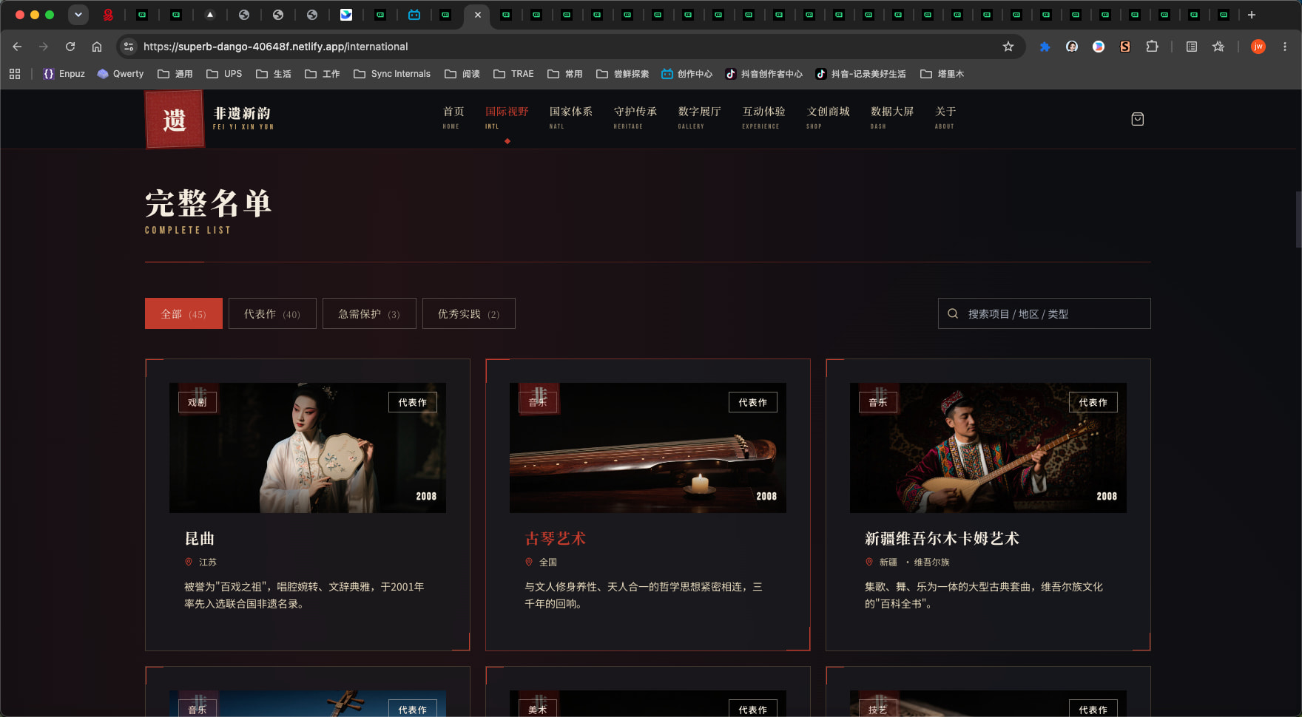The width and height of the screenshot is (1302, 717).
Task: Open the Chrome three-dot menu
Action: (x=1285, y=47)
